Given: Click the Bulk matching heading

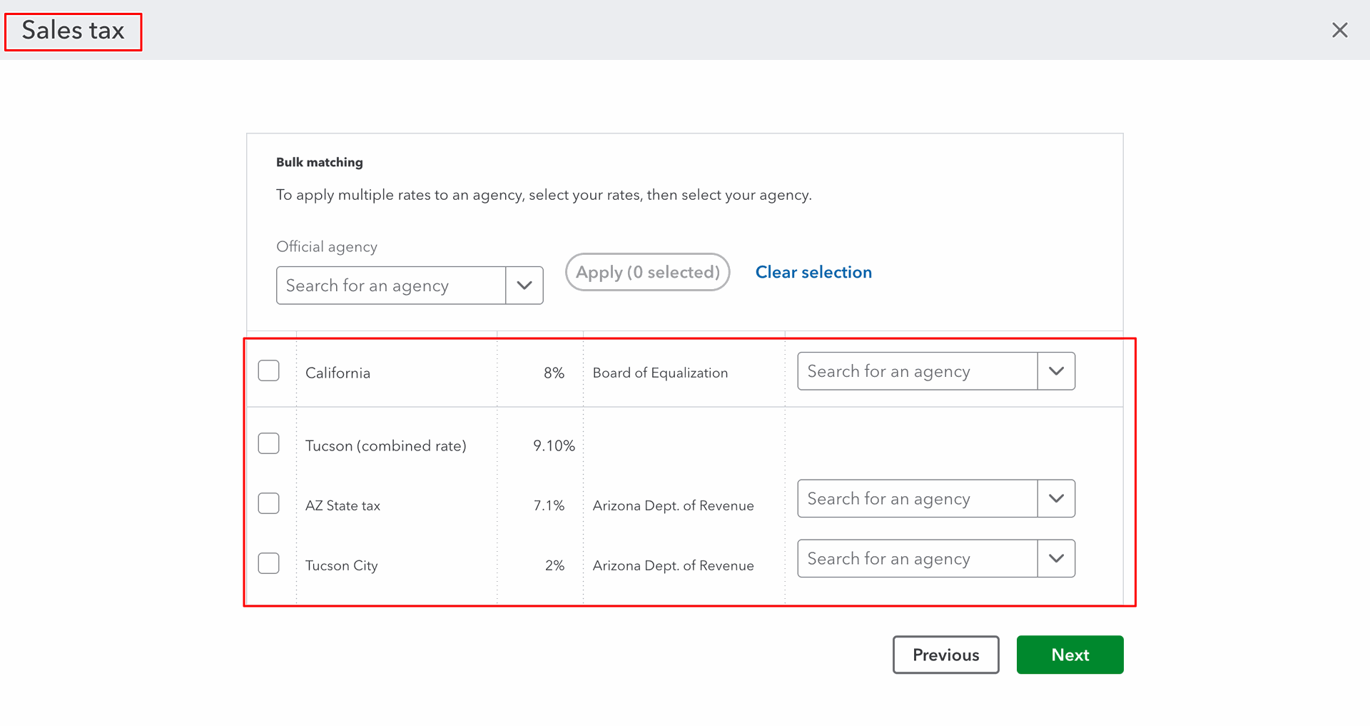Looking at the screenshot, I should [319, 162].
